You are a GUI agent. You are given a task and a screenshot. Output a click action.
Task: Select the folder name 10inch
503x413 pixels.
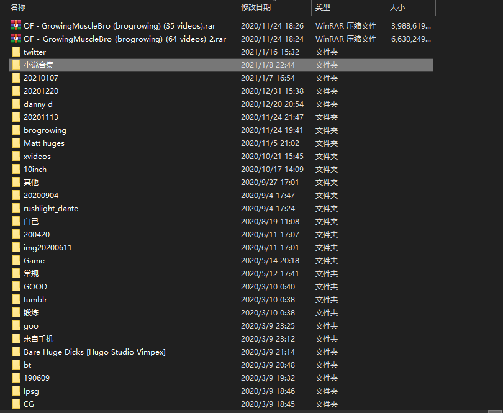tap(35, 170)
